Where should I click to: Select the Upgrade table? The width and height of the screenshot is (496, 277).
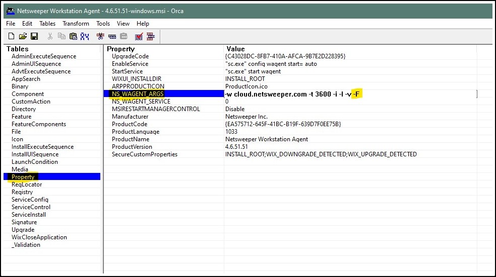pos(23,230)
